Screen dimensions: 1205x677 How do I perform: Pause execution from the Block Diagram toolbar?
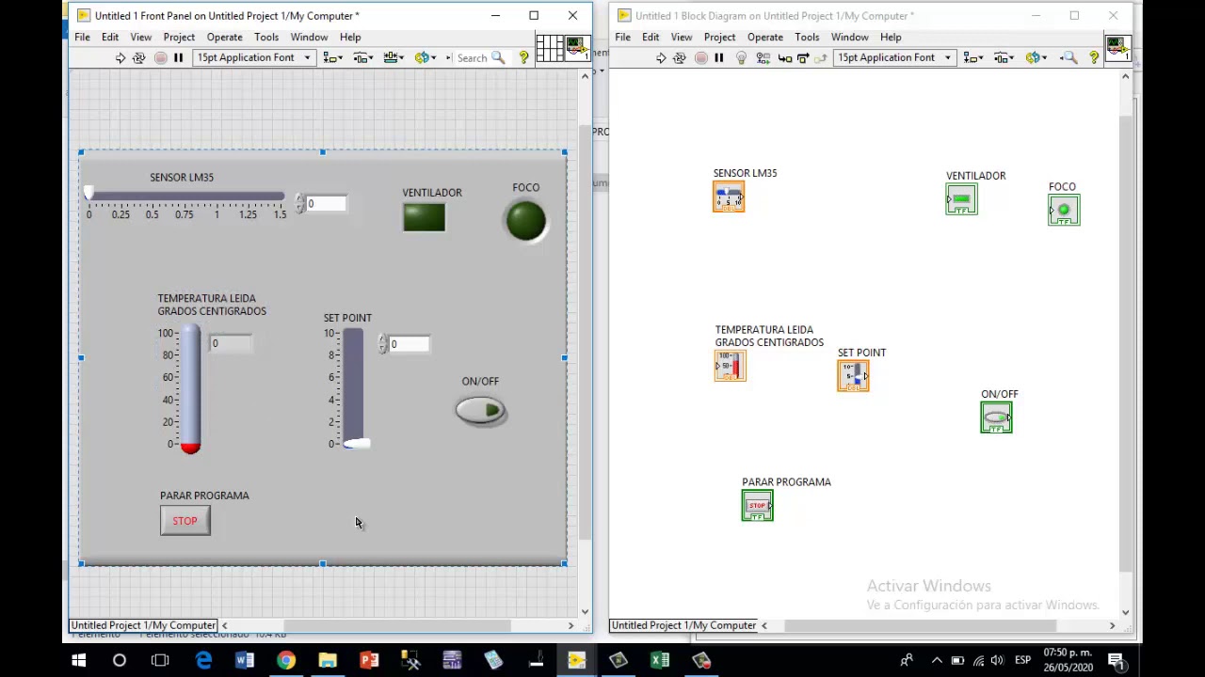coord(719,58)
